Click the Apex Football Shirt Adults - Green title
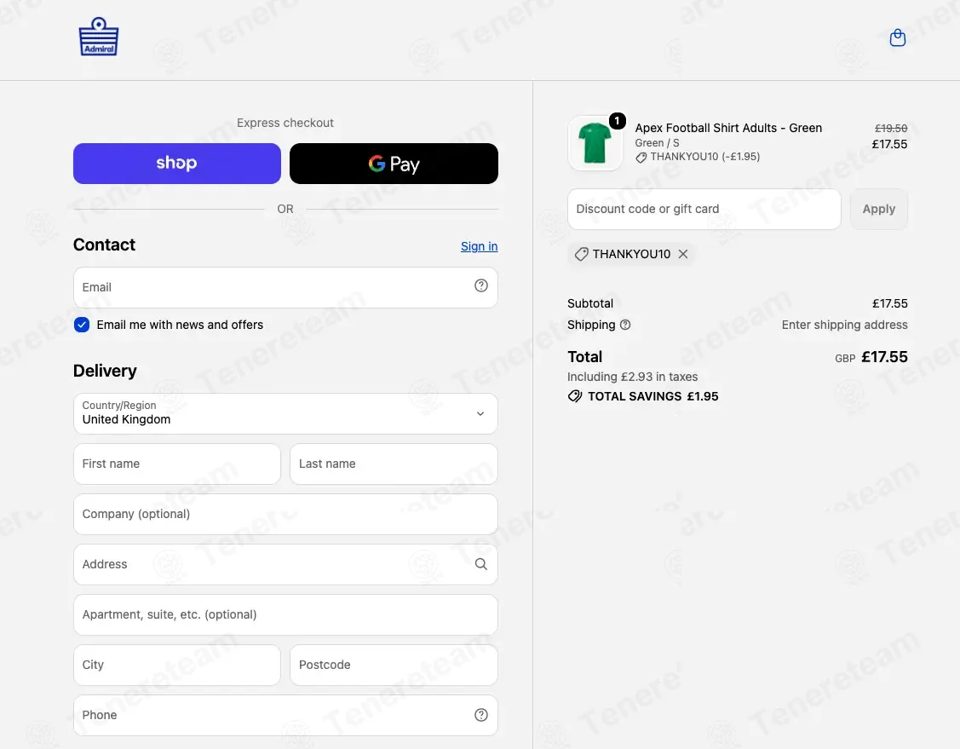 [x=728, y=128]
